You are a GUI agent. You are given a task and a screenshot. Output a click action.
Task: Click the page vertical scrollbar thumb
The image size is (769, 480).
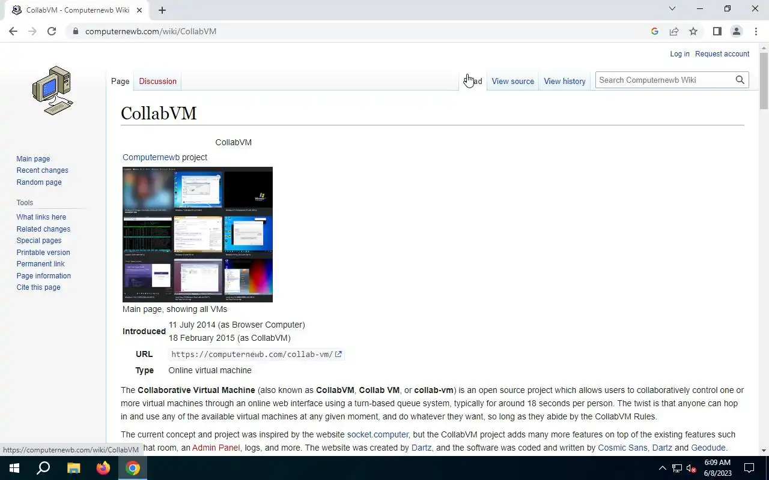point(764,81)
